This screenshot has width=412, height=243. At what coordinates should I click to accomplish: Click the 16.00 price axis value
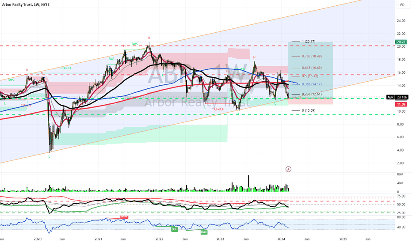[401, 73]
